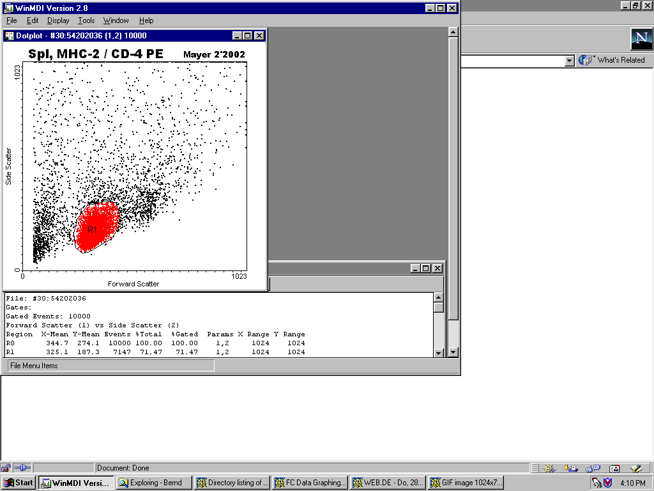Screen dimensions: 654x491
Task: Click the red R1 gated region in dotplot
Action: click(x=96, y=227)
